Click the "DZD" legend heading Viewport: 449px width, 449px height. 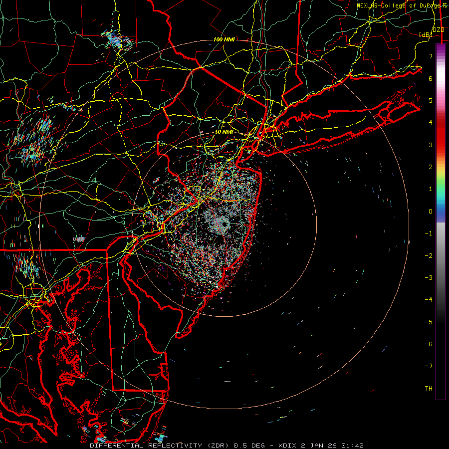(439, 30)
